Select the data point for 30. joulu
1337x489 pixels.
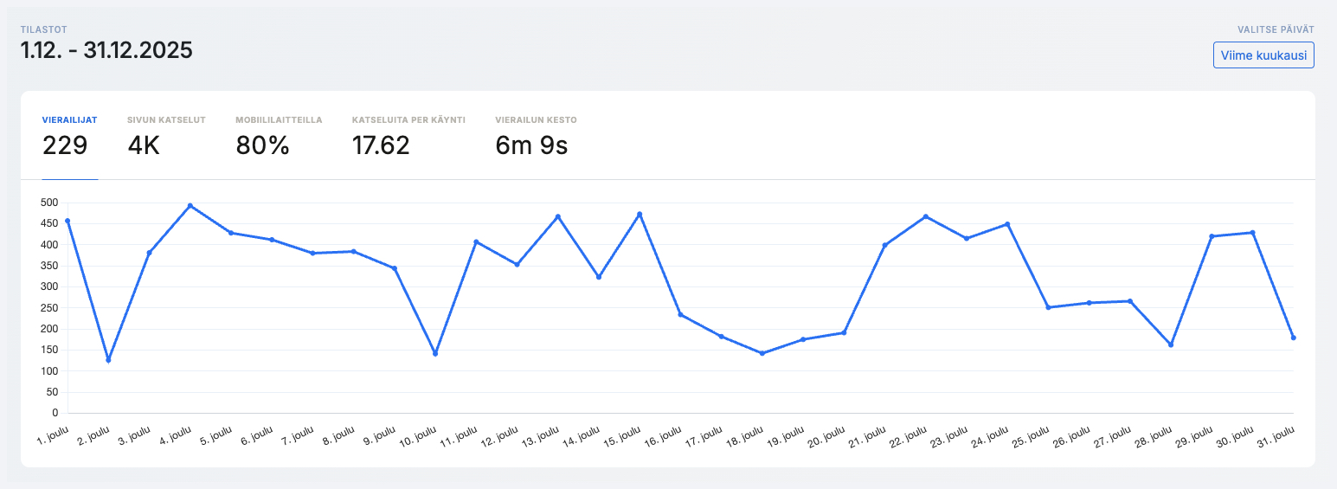[x=1253, y=233]
